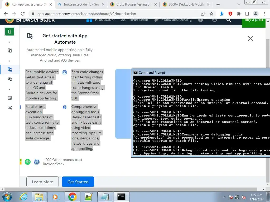
Task: Open the checklist sidebar icon
Action: 10,98
